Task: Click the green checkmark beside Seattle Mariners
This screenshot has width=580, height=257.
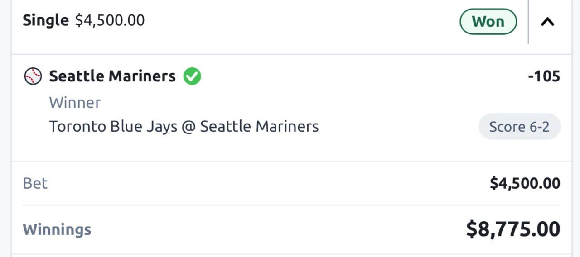Action: pos(192,76)
